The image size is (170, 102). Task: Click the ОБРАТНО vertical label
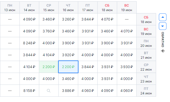click(x=163, y=39)
